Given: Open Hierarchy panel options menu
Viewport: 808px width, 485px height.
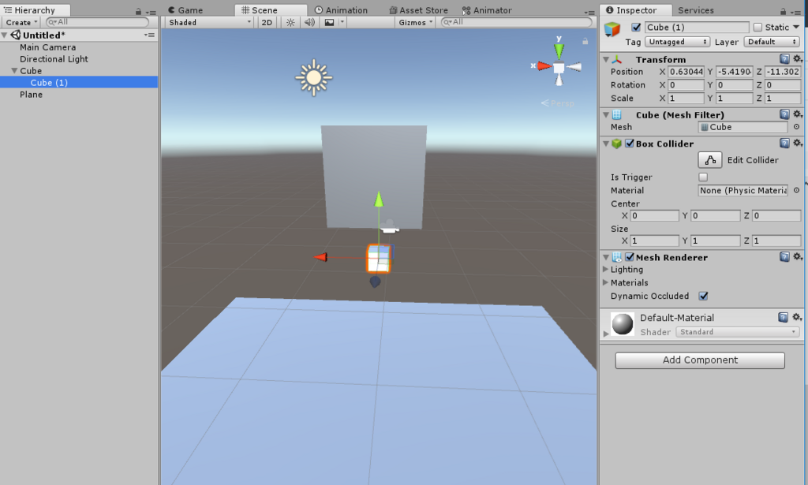Looking at the screenshot, I should [x=151, y=12].
